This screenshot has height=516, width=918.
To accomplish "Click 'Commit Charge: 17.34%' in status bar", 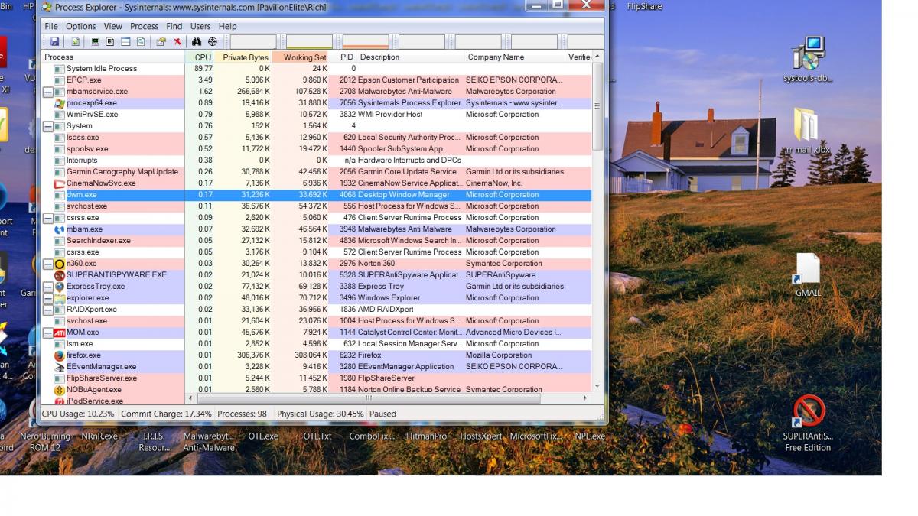I will click(x=166, y=414).
